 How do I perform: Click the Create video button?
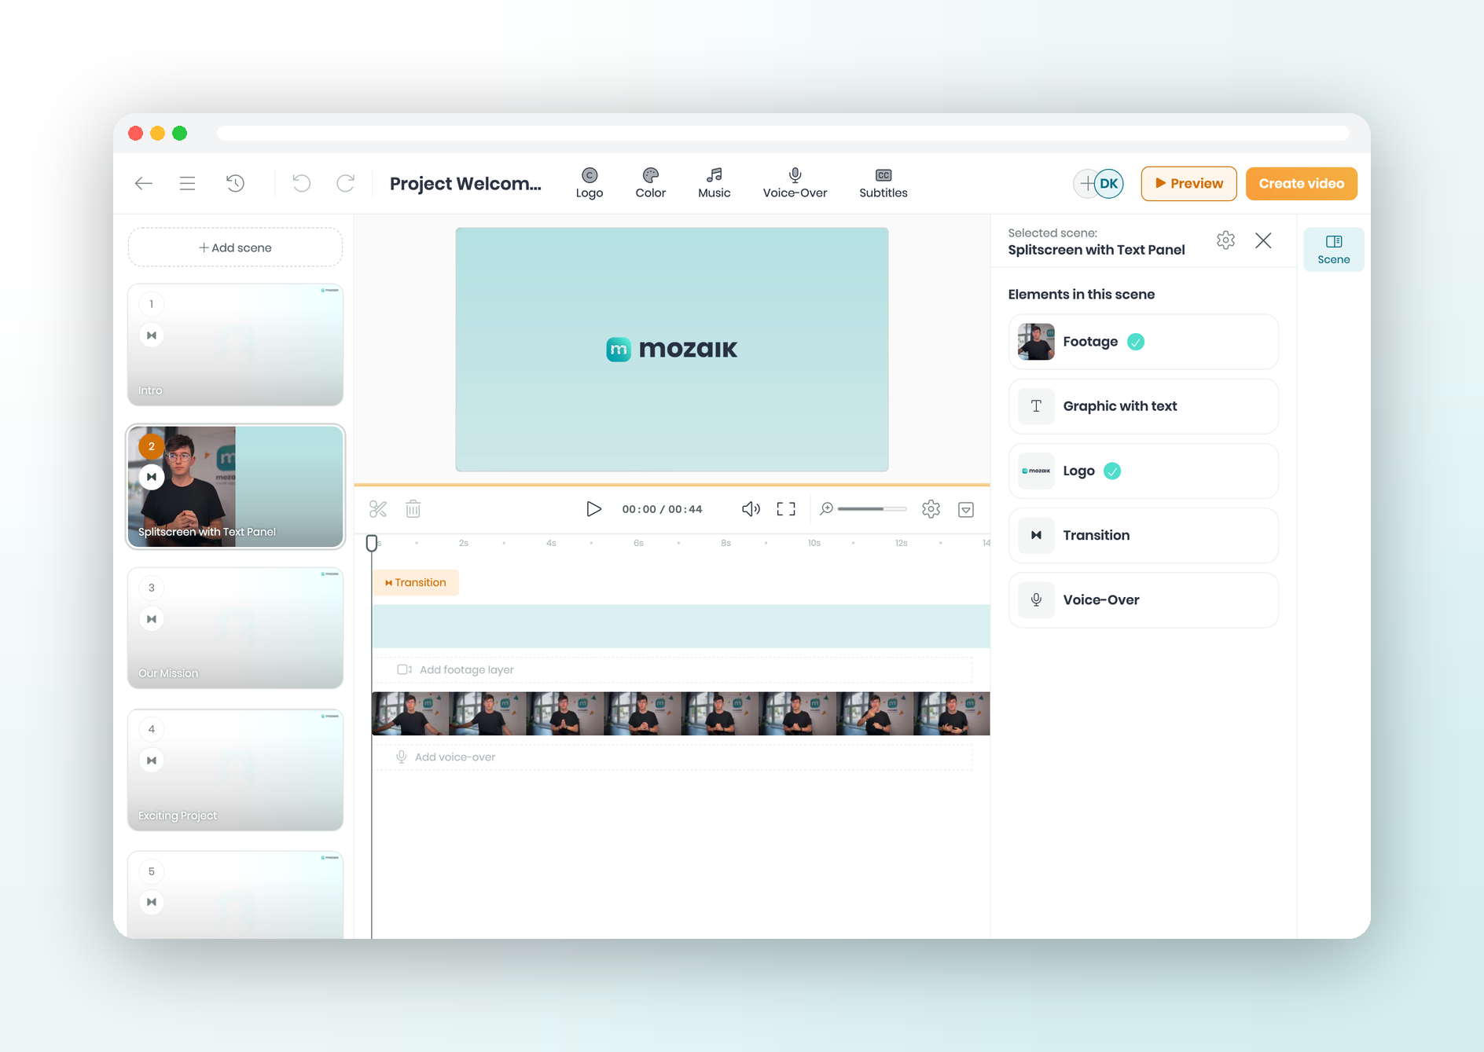coord(1302,184)
